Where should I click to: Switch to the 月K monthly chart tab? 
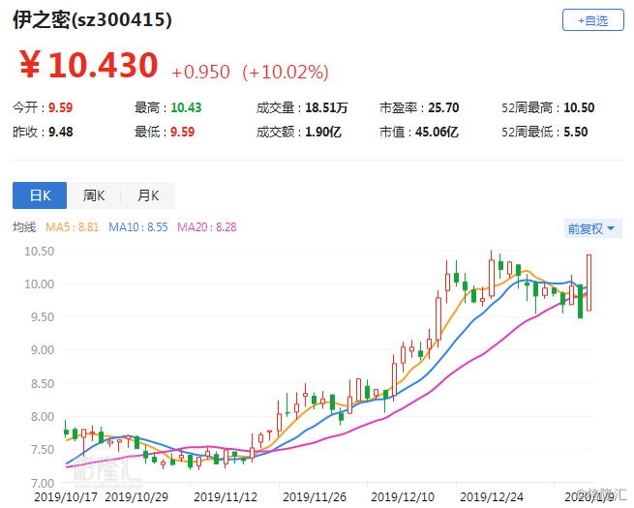coord(148,195)
